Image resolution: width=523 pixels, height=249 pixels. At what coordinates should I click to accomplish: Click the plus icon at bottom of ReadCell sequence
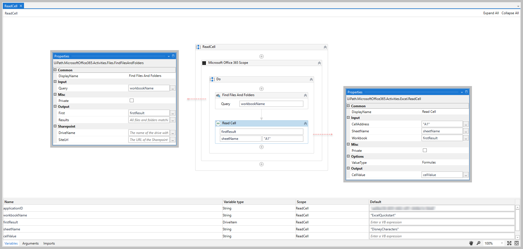coord(261,164)
